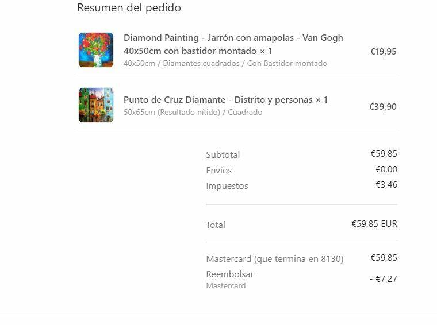Click the Reembolsar refund label
Screen dimensions: 437x325
pos(230,274)
